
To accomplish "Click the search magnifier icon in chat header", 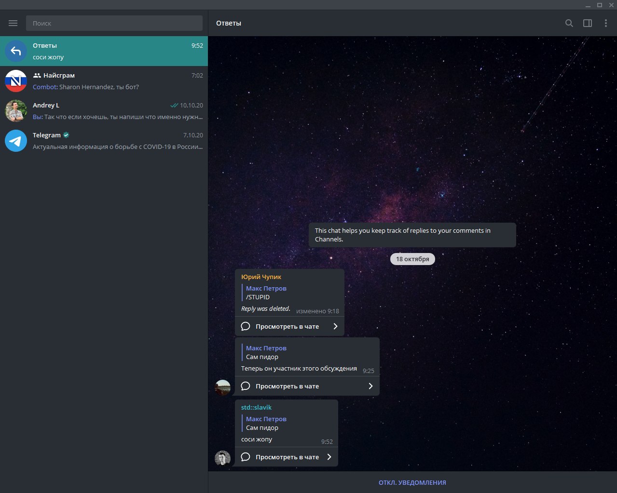I will (569, 23).
